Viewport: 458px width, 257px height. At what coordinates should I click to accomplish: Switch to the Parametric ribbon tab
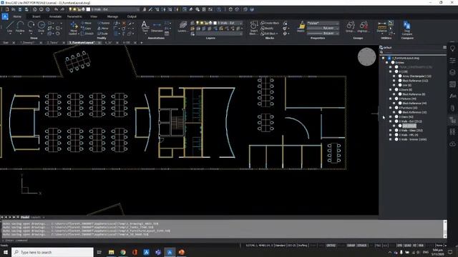(74, 16)
